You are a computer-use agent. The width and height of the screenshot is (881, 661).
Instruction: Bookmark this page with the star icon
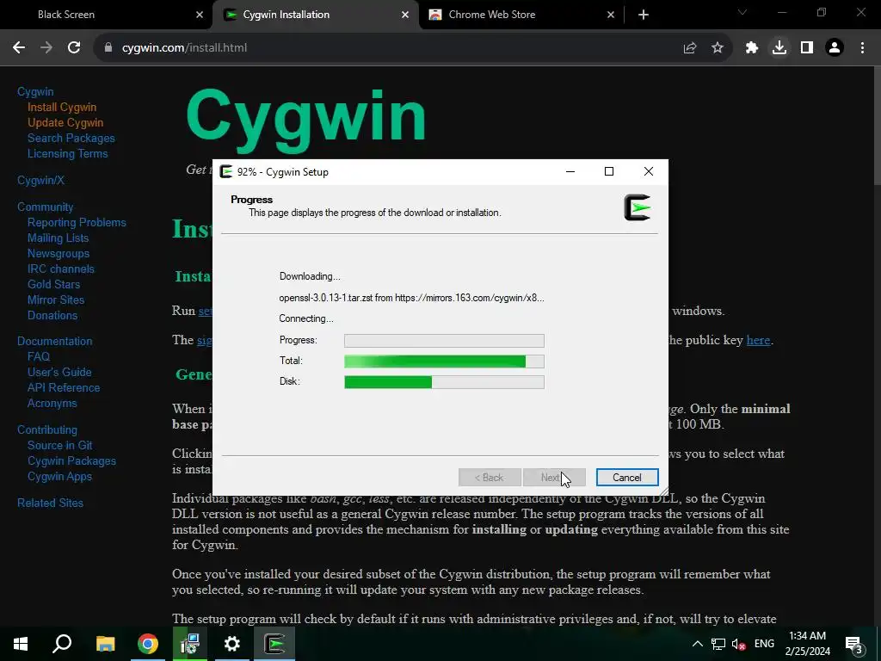tap(718, 48)
